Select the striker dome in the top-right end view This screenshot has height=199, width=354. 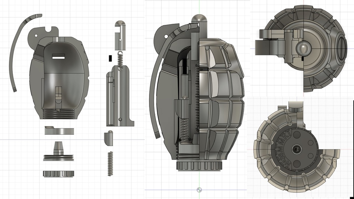(303, 48)
